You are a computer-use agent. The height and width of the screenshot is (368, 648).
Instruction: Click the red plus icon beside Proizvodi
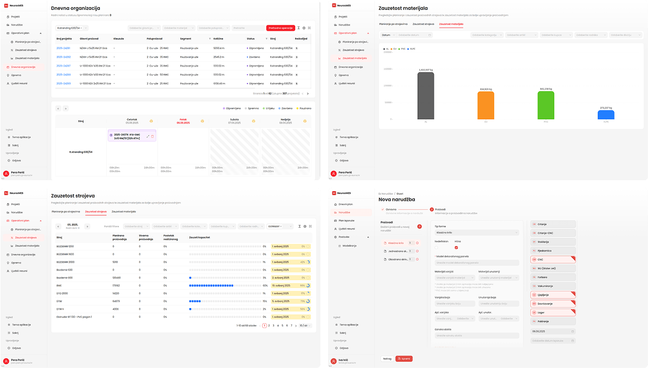pos(419,226)
